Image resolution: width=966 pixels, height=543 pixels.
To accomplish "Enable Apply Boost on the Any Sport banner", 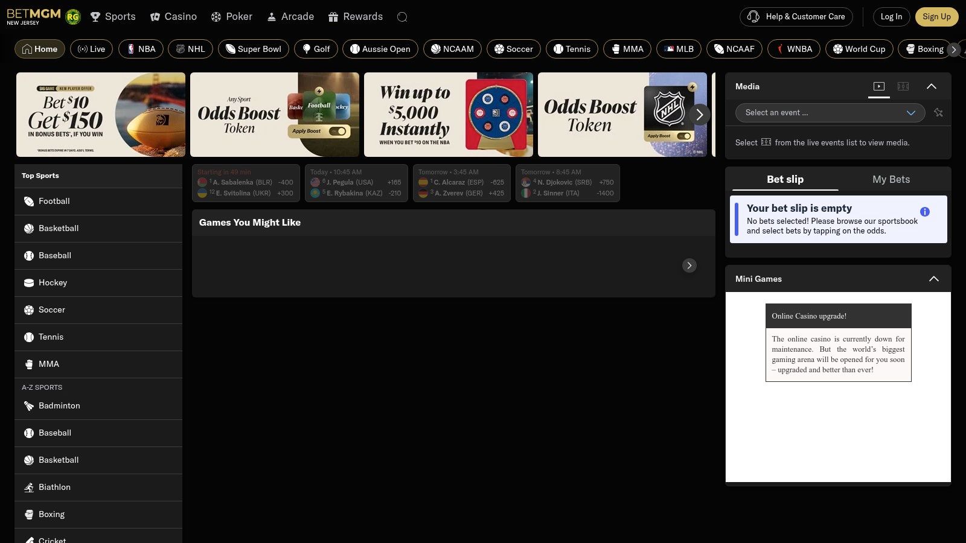I will coord(338,131).
